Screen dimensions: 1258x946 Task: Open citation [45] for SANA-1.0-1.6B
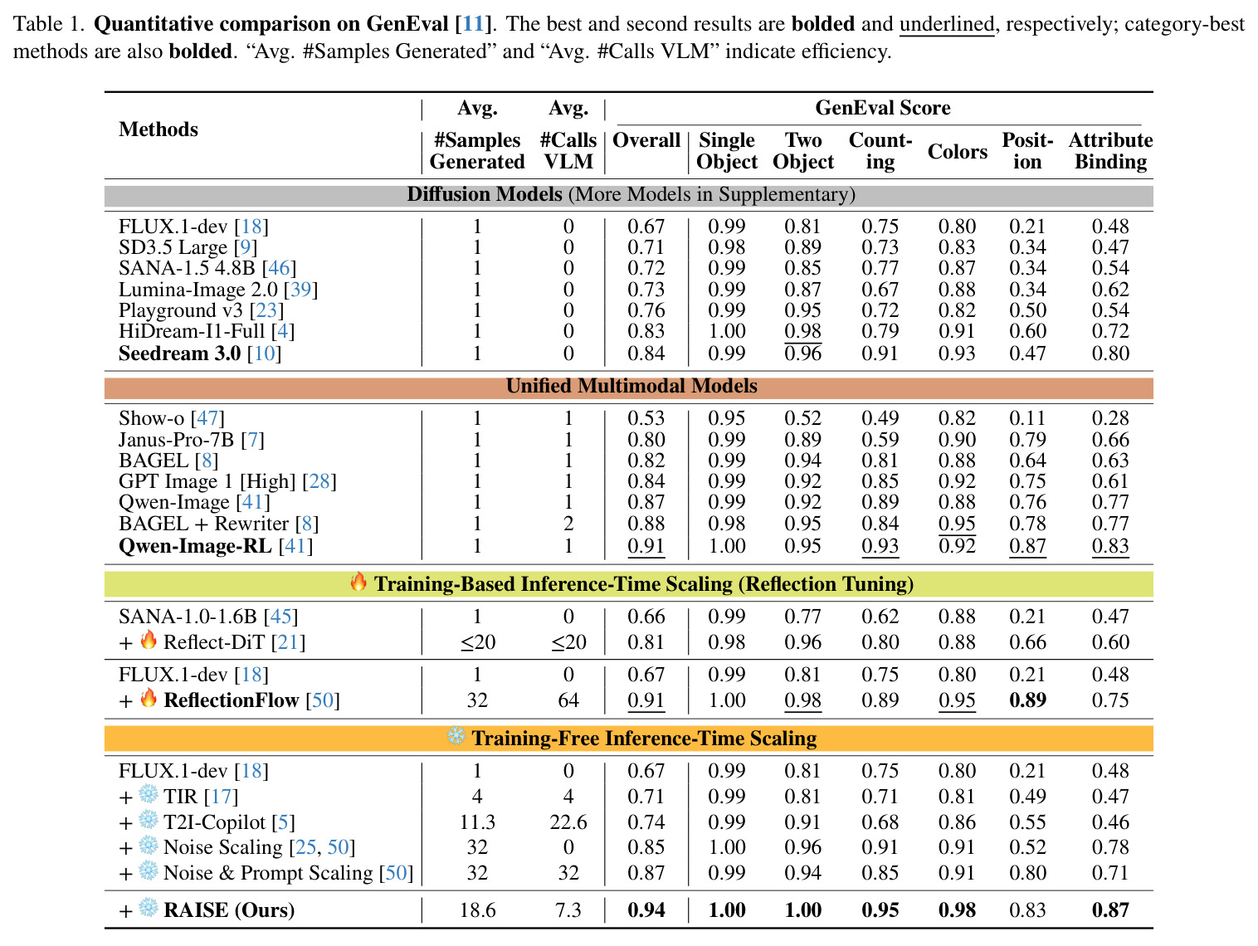pyautogui.click(x=280, y=617)
